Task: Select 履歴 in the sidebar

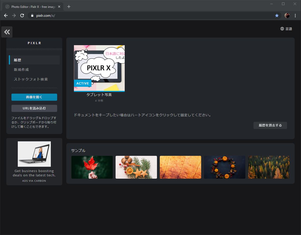Action: (x=34, y=60)
